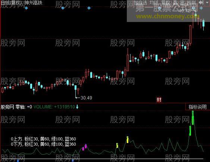Click the 0下方 color legend line
This screenshot has width=210, height=162.
(x=44, y=144)
